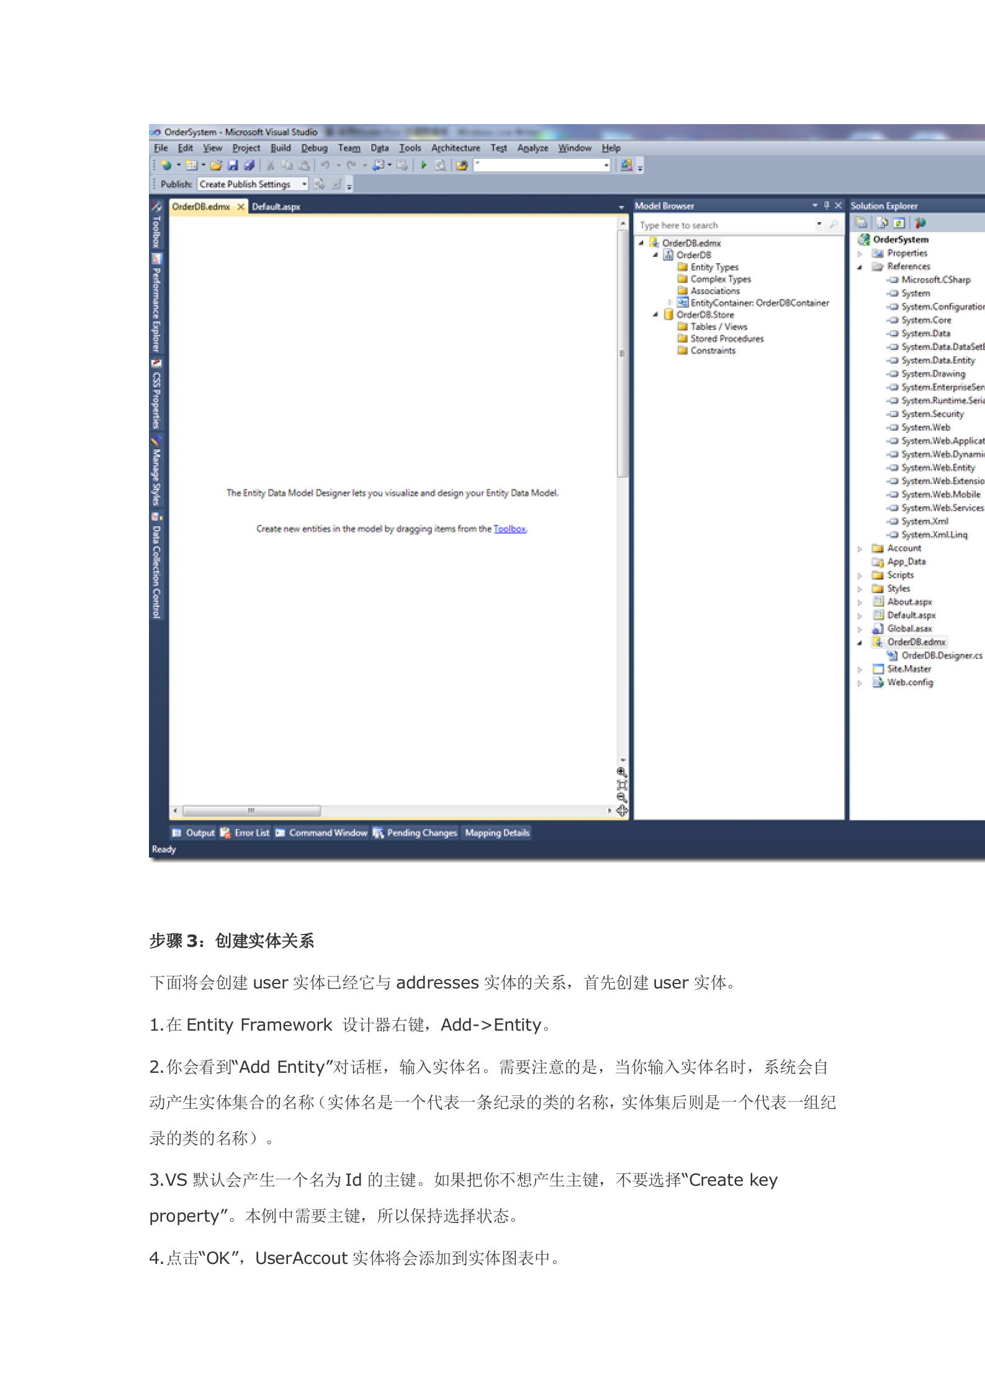Open the Toolbox side tab
This screenshot has width=985, height=1393.
click(156, 224)
